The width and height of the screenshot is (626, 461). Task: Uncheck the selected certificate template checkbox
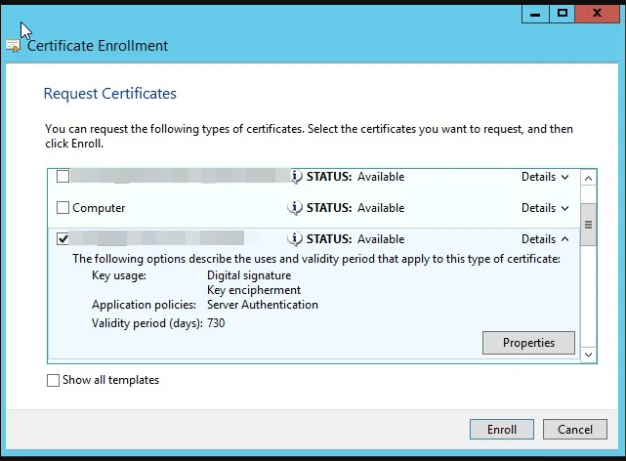click(63, 239)
